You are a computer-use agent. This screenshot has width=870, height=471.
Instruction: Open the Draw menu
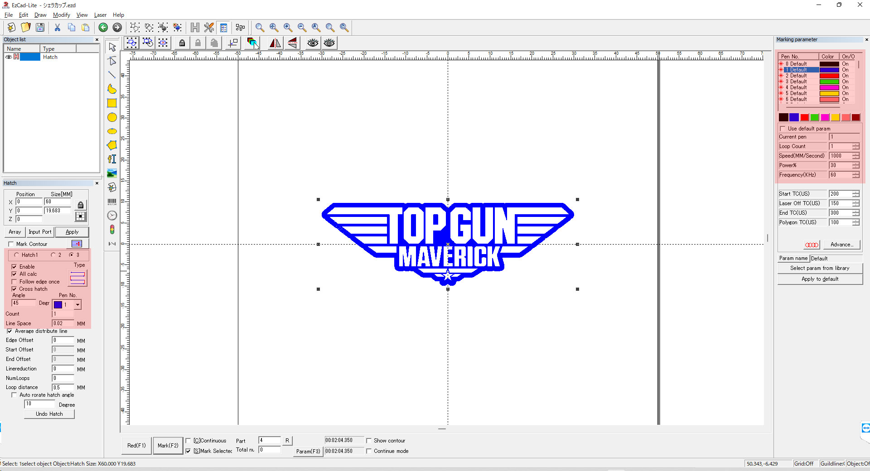[x=40, y=15]
